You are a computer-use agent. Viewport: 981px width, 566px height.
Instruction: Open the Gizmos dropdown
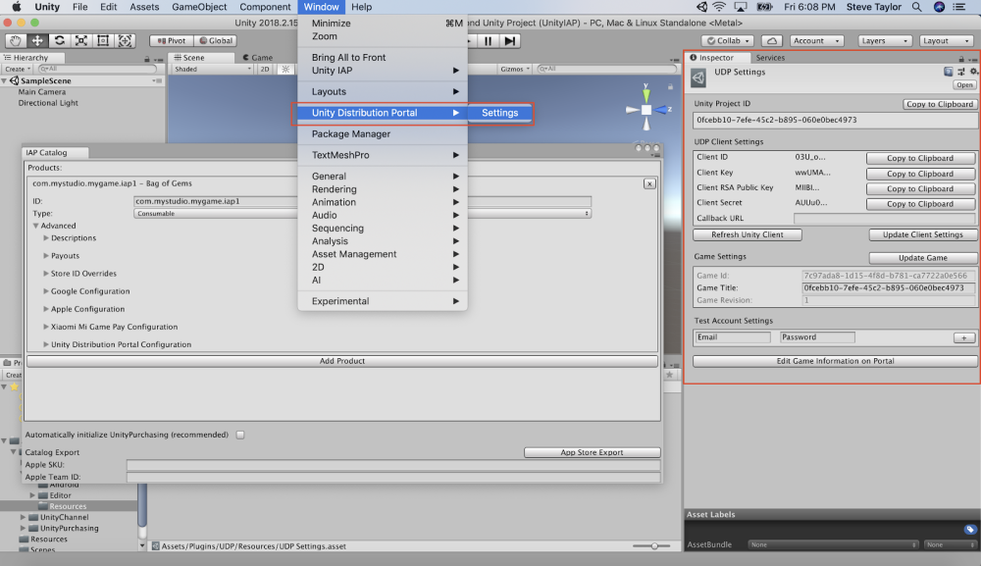pos(515,69)
